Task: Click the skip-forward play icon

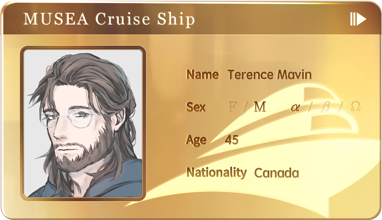Action: 358,19
